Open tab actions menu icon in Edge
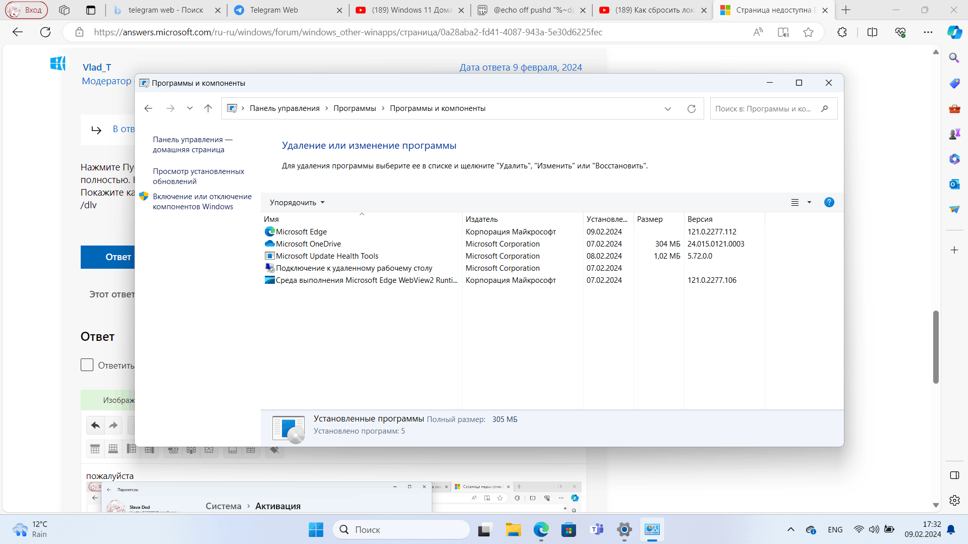 tap(91, 10)
